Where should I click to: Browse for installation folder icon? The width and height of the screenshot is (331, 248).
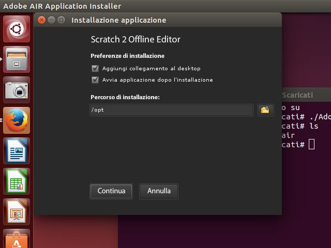coord(265,110)
